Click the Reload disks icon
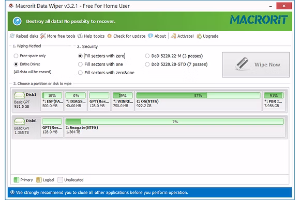The image size is (300, 200). (12, 36)
